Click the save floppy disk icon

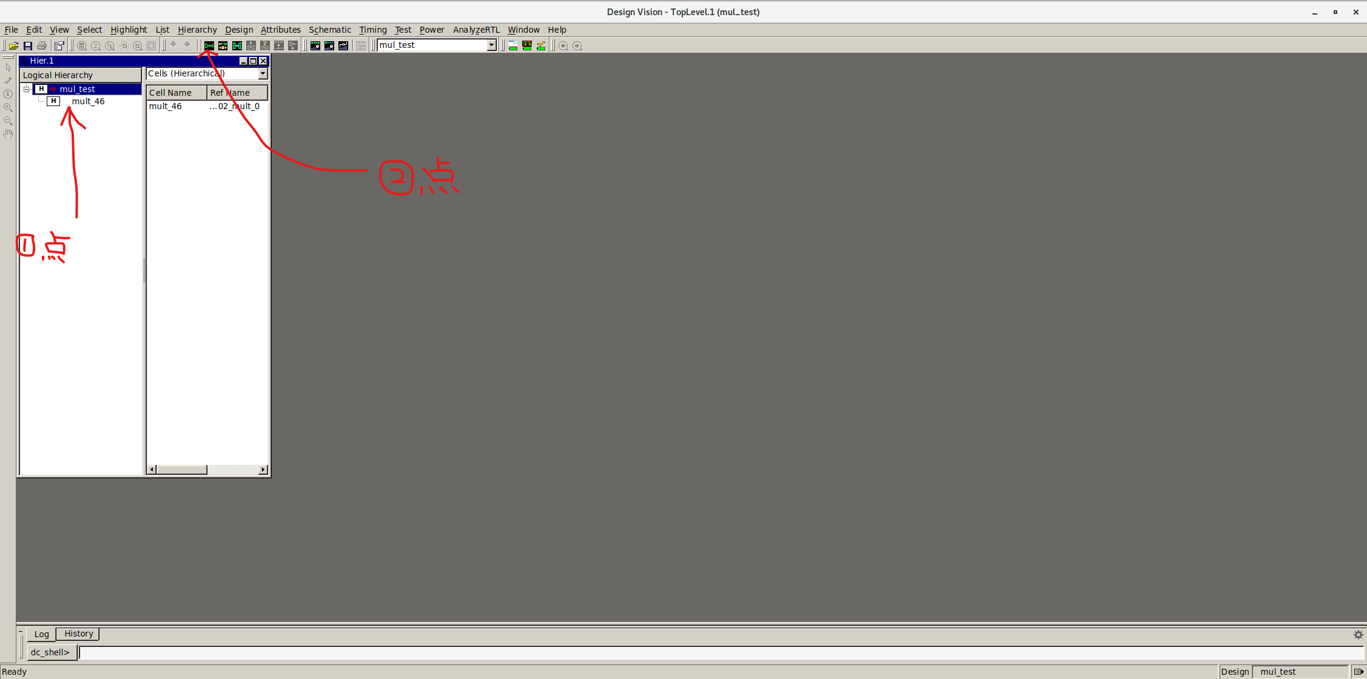28,45
